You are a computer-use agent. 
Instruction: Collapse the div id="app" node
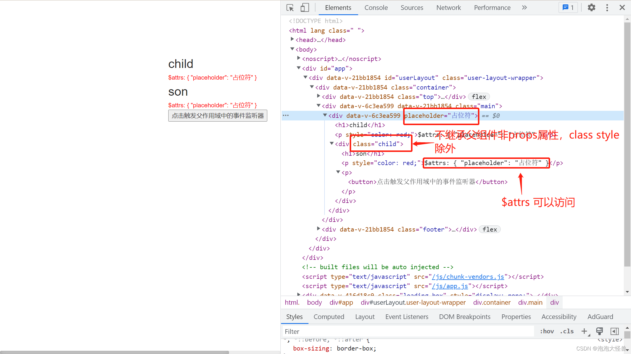pos(299,68)
